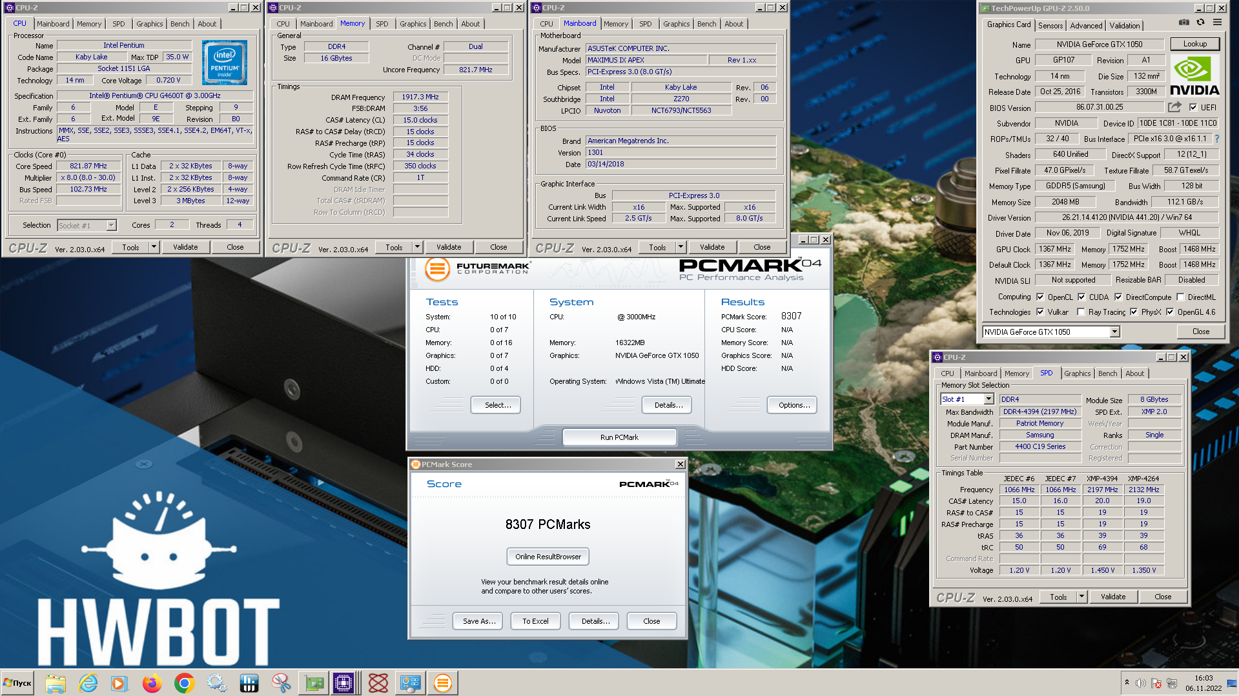The image size is (1239, 696).
Task: Toggle the OpenCL checkbox
Action: (x=1040, y=297)
